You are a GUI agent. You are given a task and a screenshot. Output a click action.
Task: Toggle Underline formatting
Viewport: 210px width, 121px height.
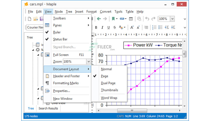(109, 27)
